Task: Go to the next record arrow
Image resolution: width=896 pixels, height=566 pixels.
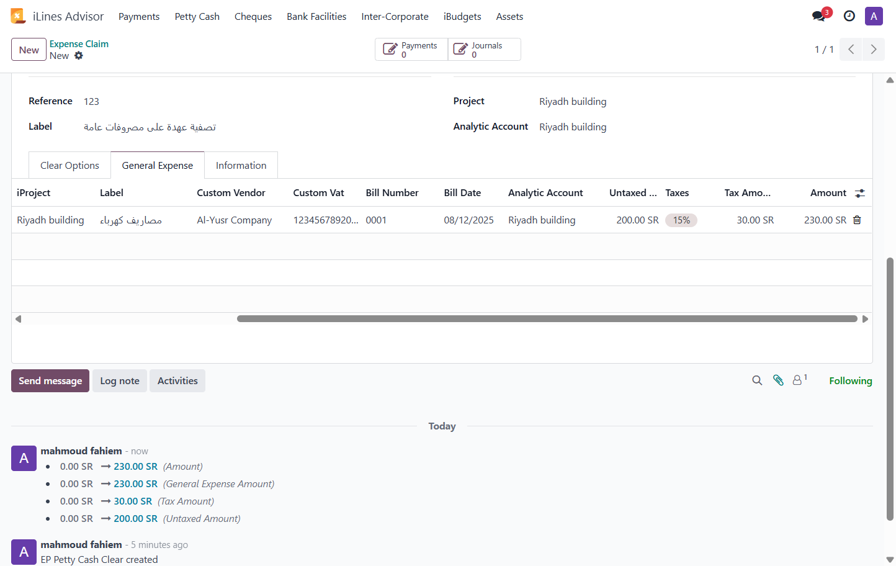Action: coord(874,49)
